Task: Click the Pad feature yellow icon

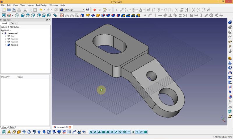Action: 88,15
